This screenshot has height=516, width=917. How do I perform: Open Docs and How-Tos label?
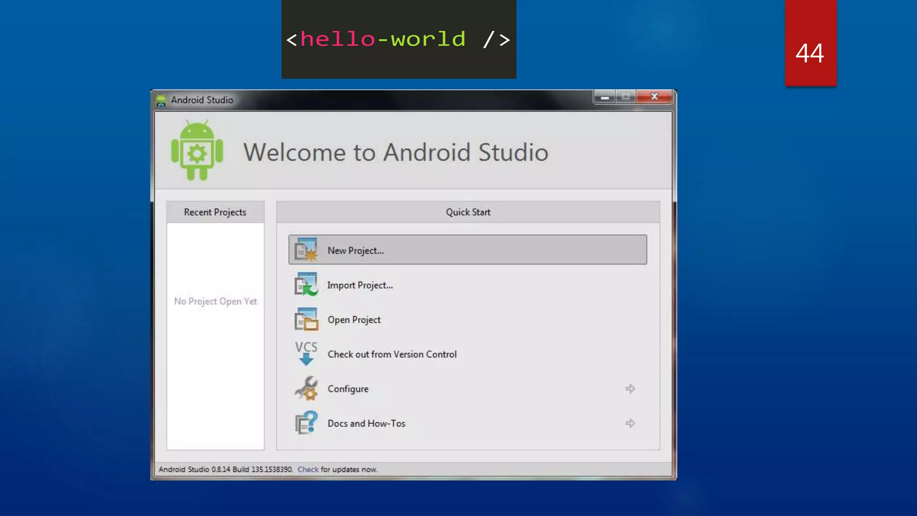[x=366, y=423]
